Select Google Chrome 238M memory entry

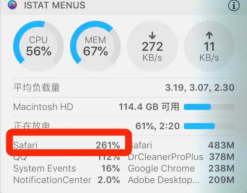[181, 168]
